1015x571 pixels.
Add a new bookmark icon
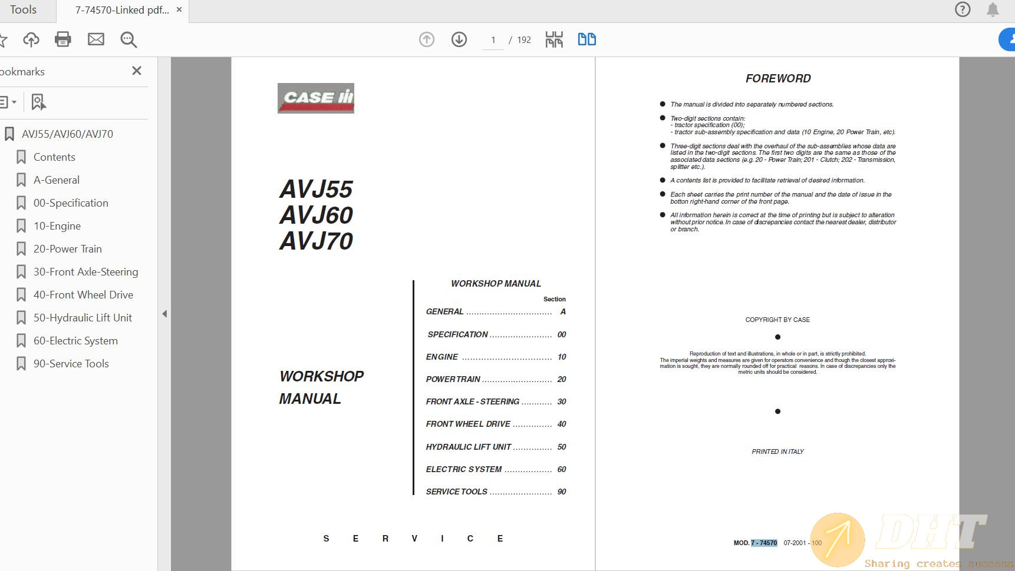[x=38, y=102]
